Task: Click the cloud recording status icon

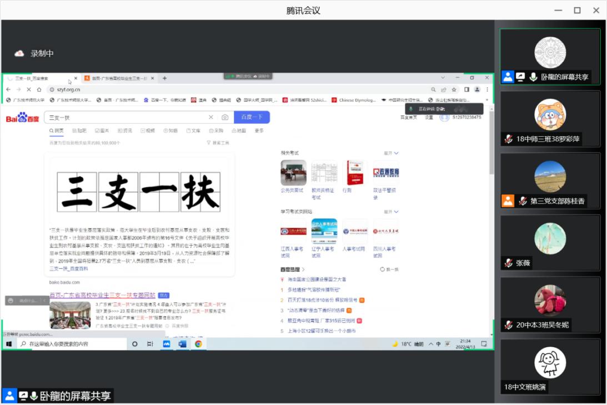Action: (19, 53)
